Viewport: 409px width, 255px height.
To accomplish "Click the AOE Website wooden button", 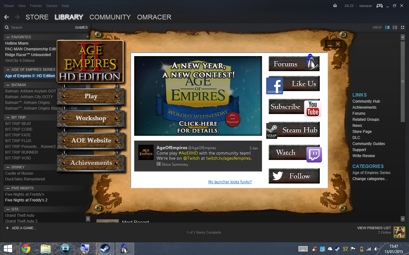I will point(91,141).
